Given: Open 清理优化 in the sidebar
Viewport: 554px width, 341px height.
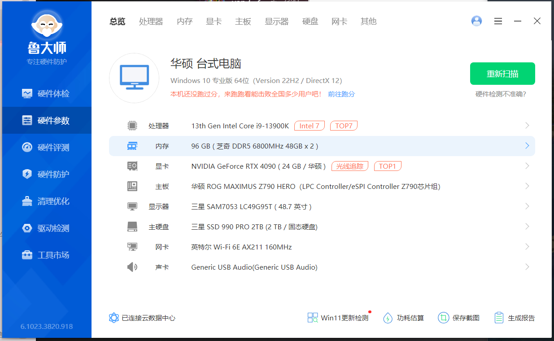Looking at the screenshot, I should click(x=47, y=201).
